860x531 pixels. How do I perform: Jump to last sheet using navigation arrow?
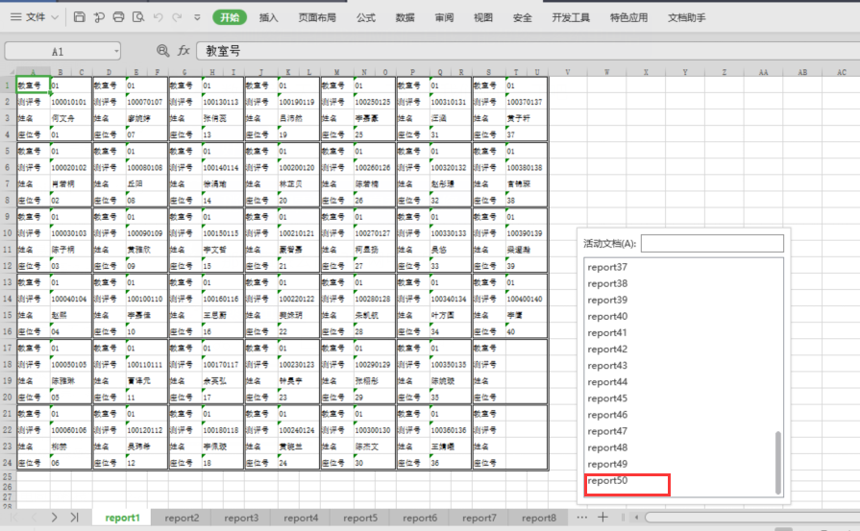[x=74, y=518]
